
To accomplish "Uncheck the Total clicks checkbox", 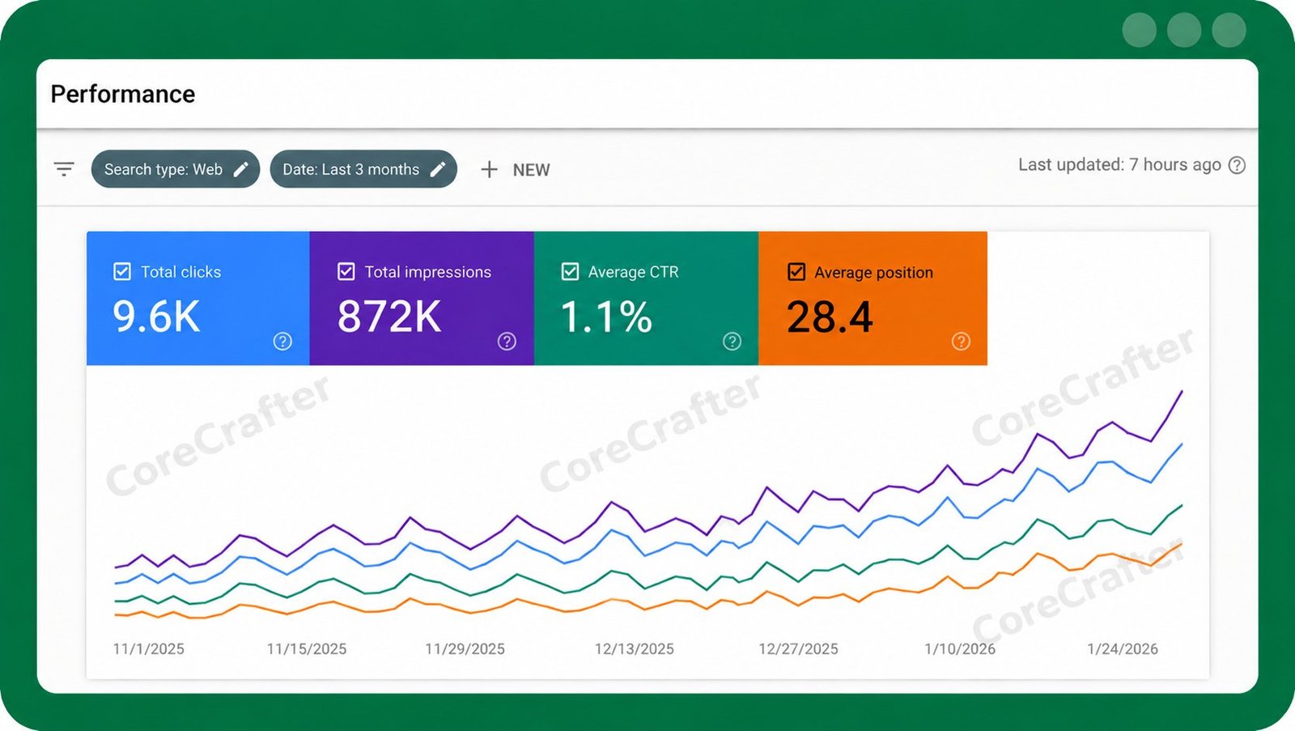I will click(122, 272).
